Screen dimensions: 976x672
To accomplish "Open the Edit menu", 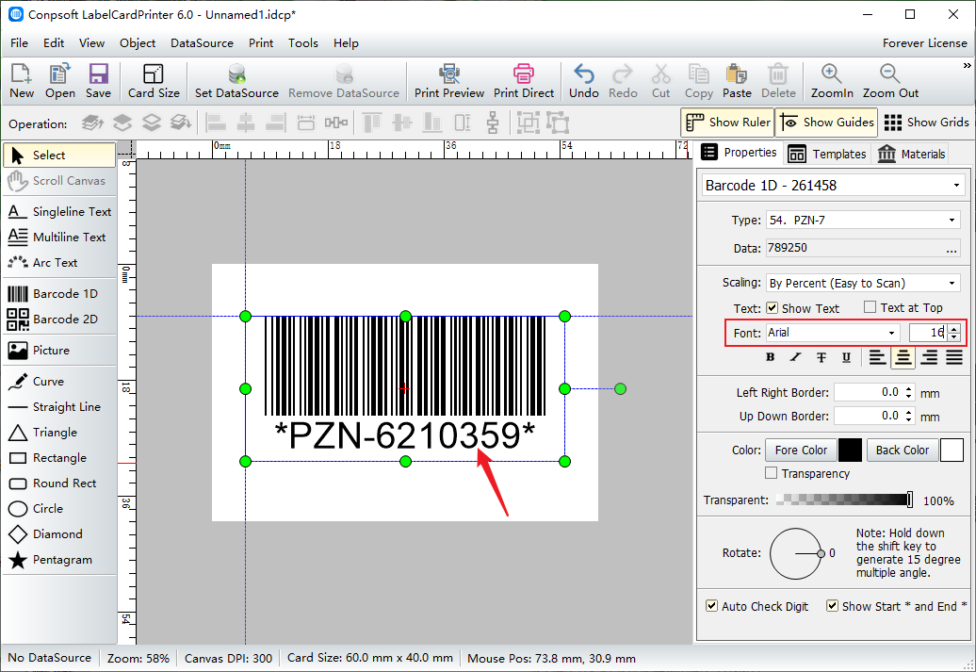I will [54, 43].
